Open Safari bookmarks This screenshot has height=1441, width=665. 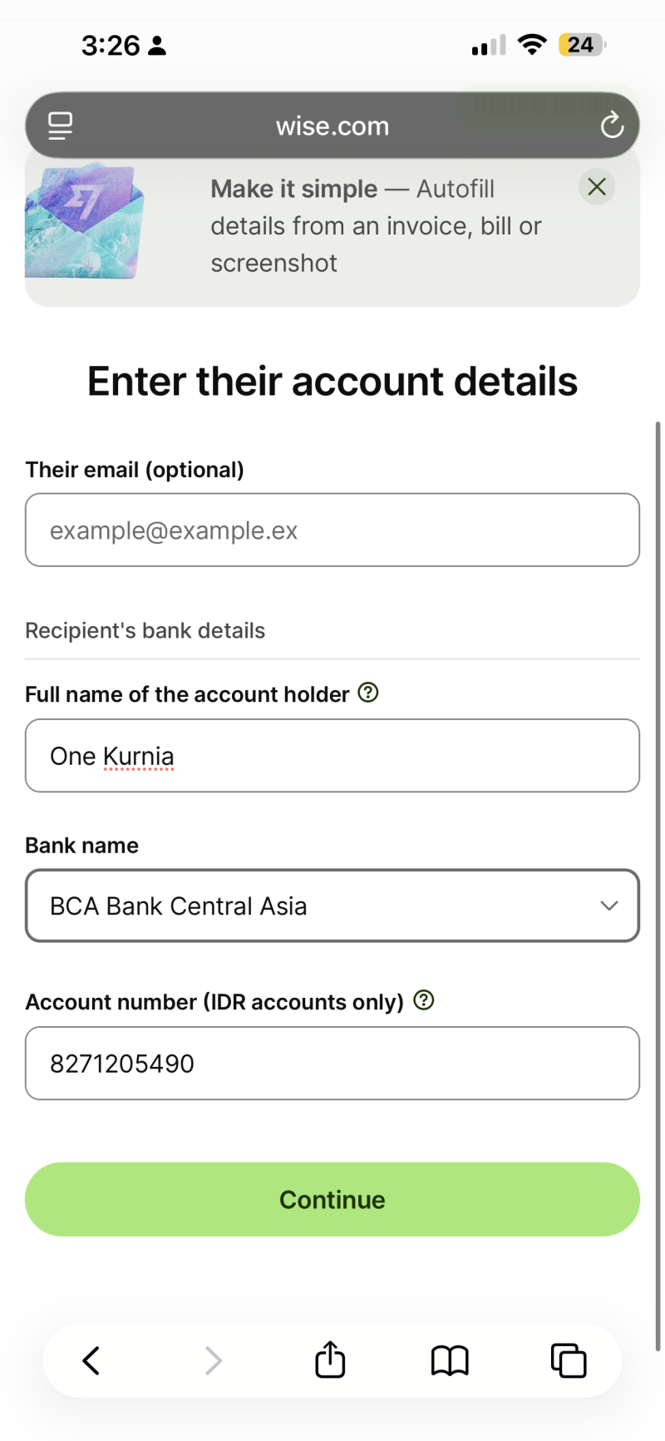(450, 1361)
